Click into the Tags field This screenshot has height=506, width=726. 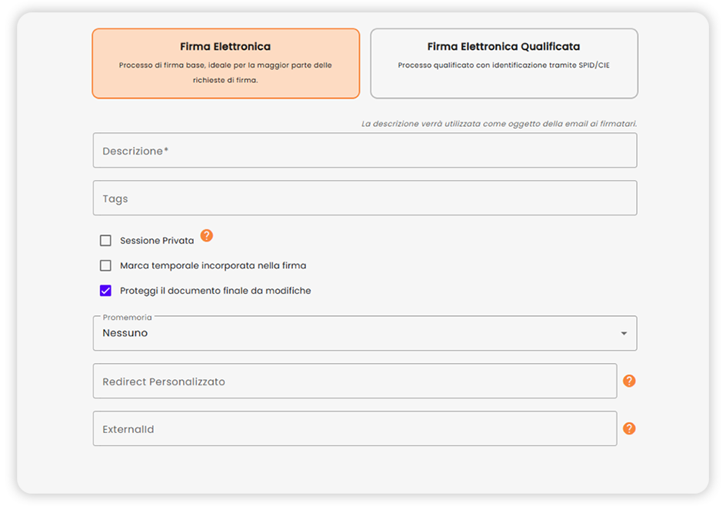365,198
